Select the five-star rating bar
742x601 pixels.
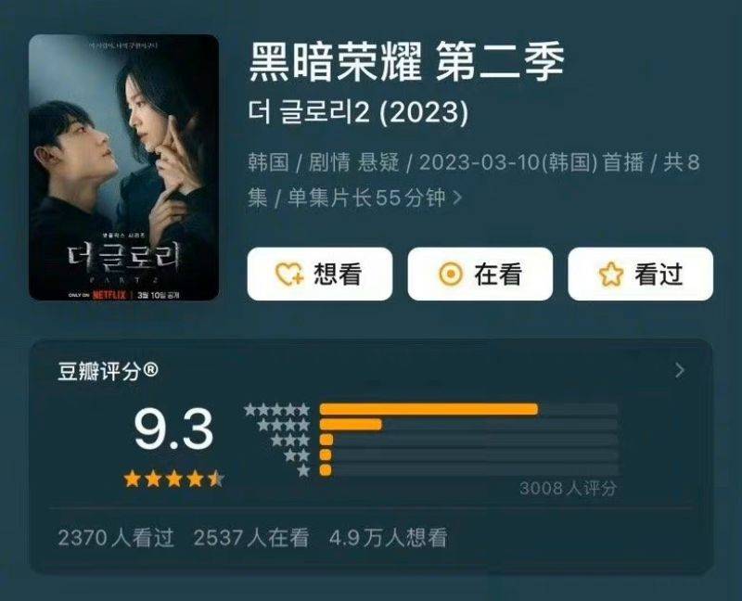pos(468,409)
